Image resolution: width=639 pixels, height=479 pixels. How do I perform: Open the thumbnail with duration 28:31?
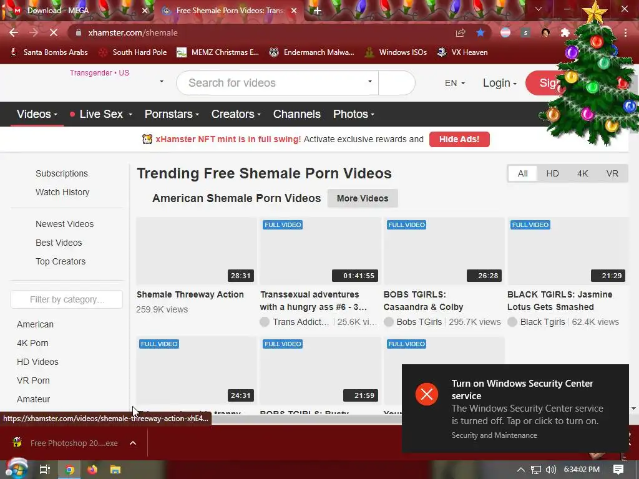[197, 251]
